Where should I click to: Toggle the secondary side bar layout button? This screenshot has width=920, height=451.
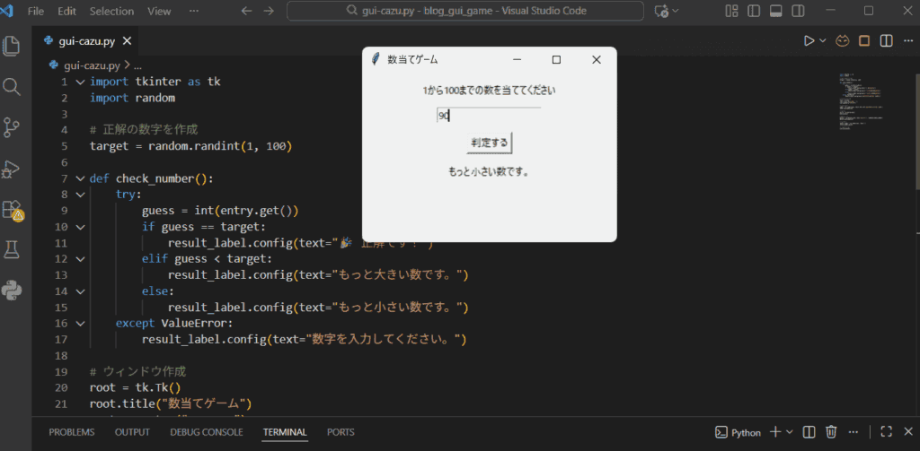797,11
